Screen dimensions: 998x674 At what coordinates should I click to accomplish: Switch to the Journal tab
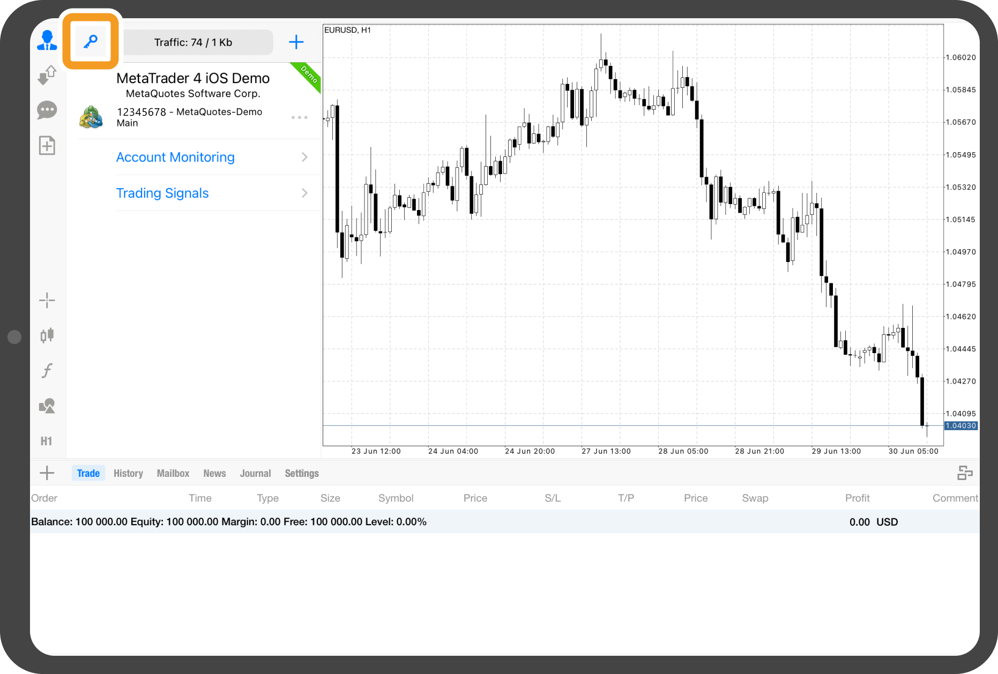click(x=255, y=473)
